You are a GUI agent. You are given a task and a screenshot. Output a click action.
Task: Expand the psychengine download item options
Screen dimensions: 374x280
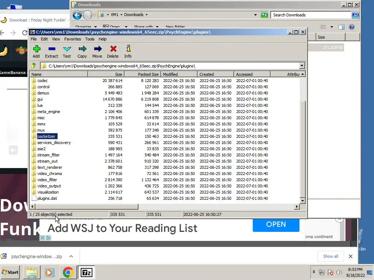71,256
